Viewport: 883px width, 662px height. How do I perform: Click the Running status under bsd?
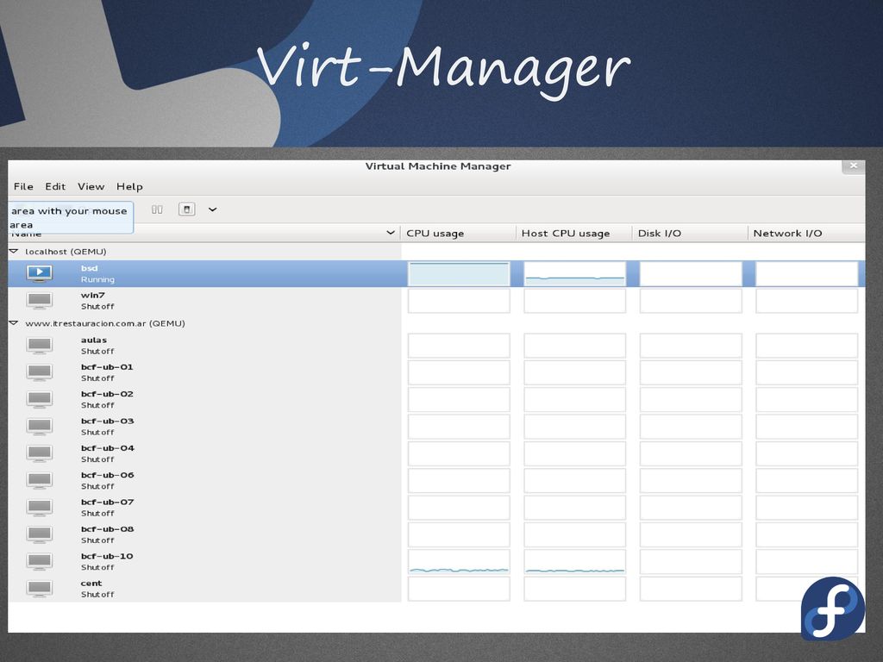(x=97, y=279)
